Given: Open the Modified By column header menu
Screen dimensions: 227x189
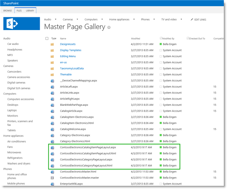Looking at the screenshot, I should 168,39.
